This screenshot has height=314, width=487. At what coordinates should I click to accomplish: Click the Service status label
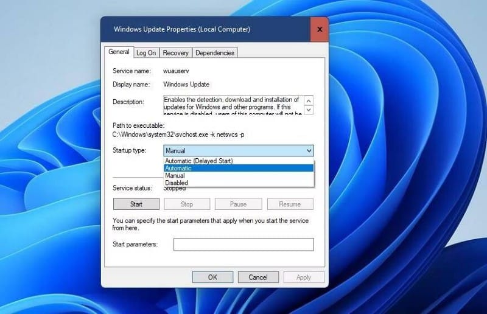(132, 188)
